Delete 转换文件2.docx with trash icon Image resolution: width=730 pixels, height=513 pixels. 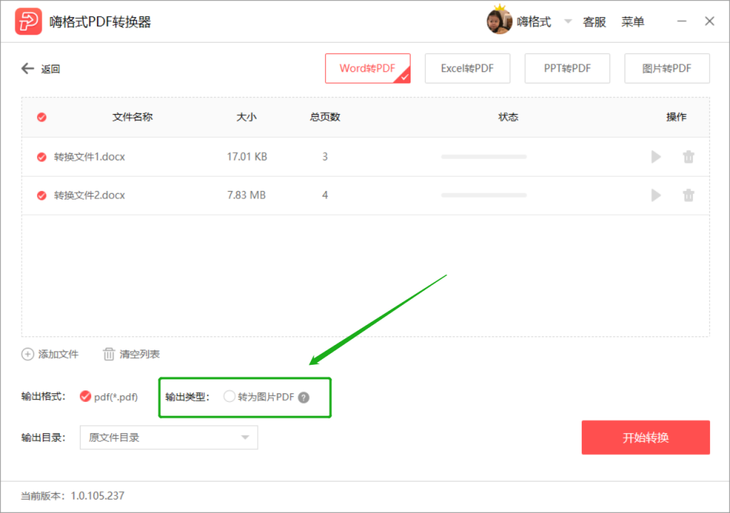tap(689, 195)
